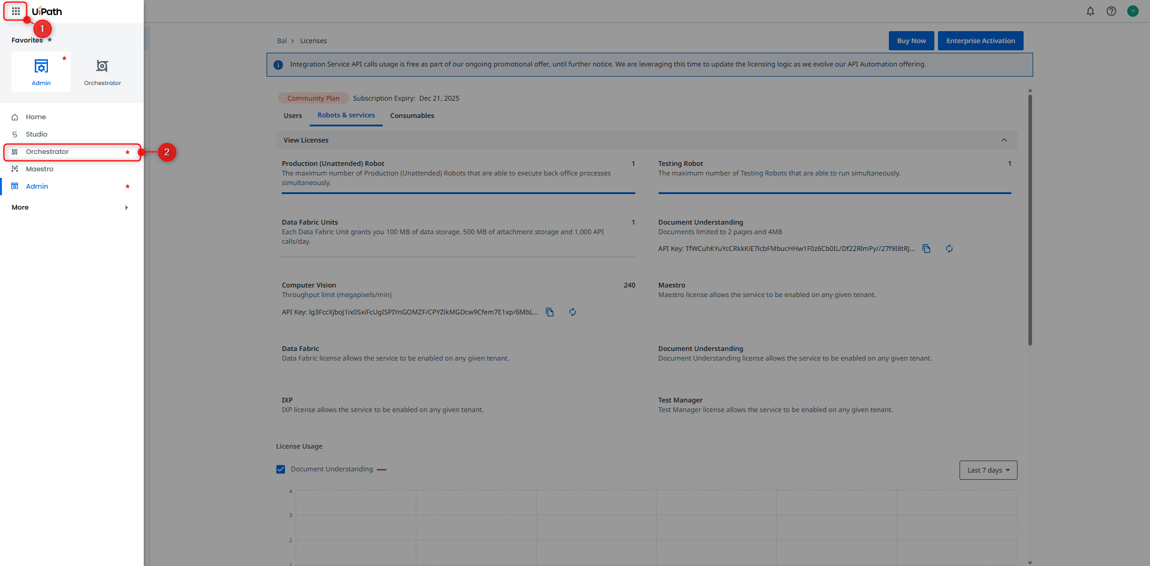The height and width of the screenshot is (566, 1150).
Task: Regenerate the Document Understanding API key
Action: (x=949, y=249)
